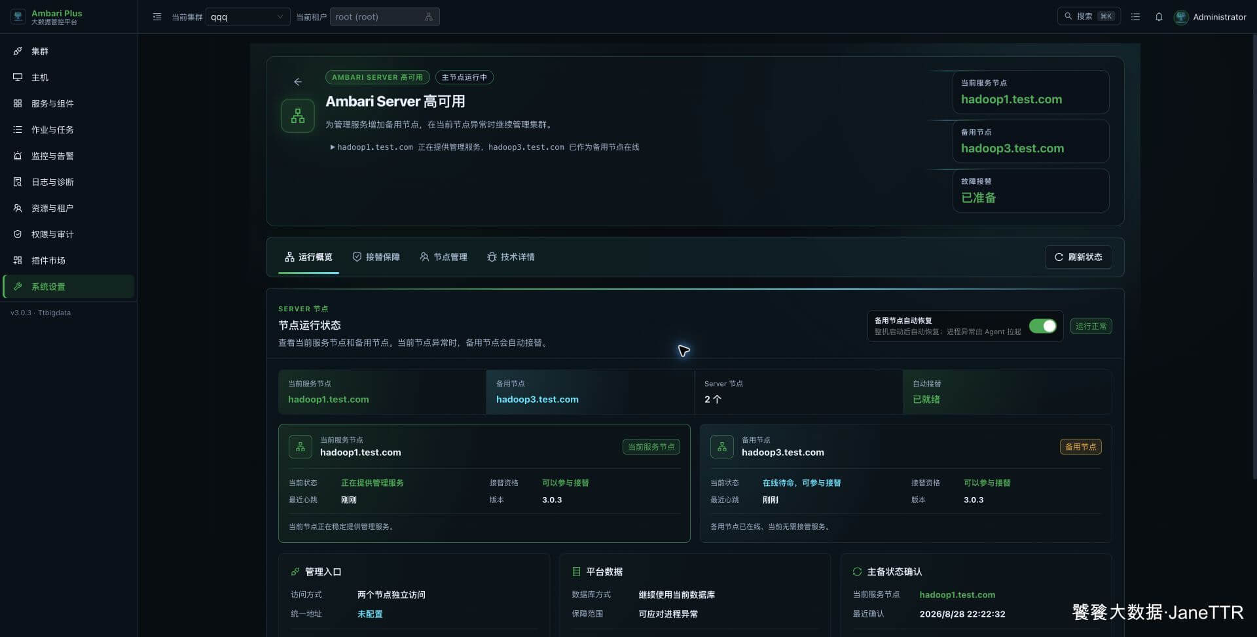Click the 平台数据 database icon

tap(576, 572)
